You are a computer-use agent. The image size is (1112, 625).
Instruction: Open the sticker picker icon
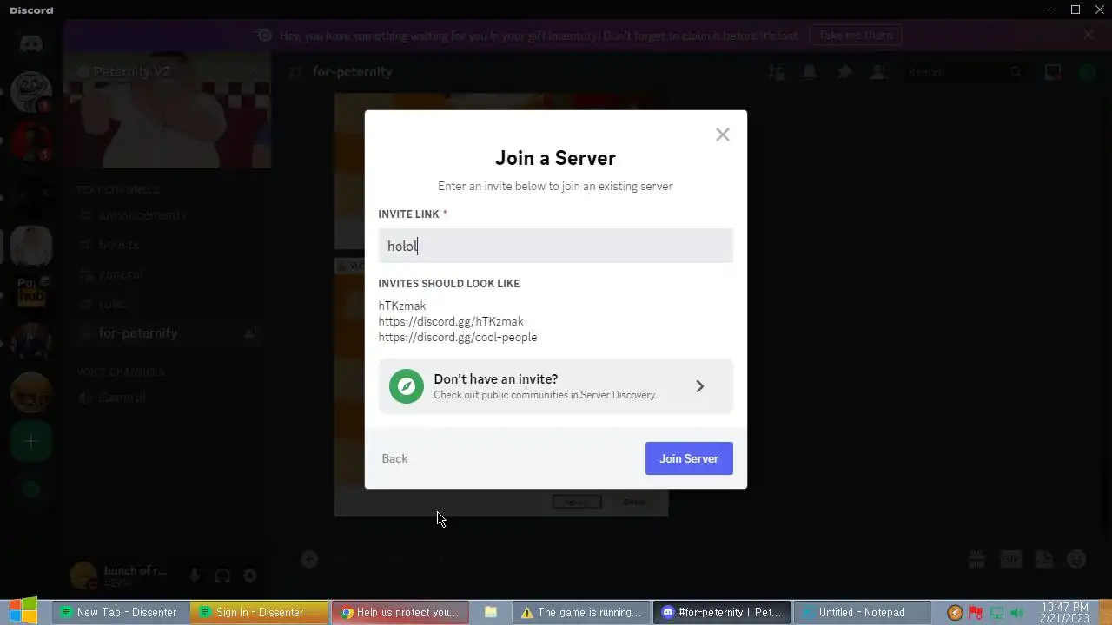coord(1044,559)
